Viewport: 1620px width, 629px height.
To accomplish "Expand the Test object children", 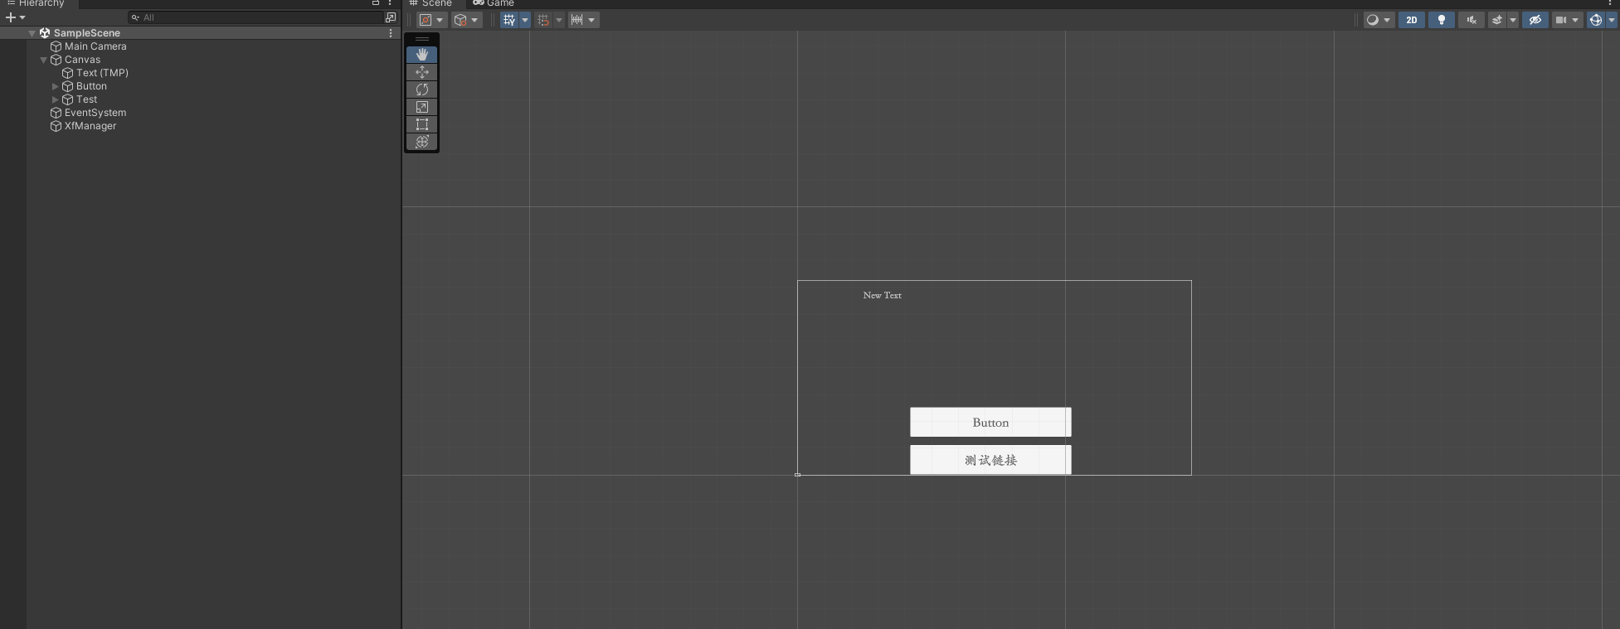I will click(55, 99).
